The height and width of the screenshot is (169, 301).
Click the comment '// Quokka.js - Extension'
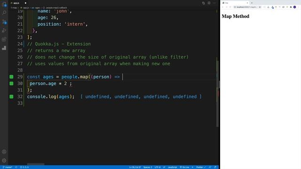(x=59, y=44)
